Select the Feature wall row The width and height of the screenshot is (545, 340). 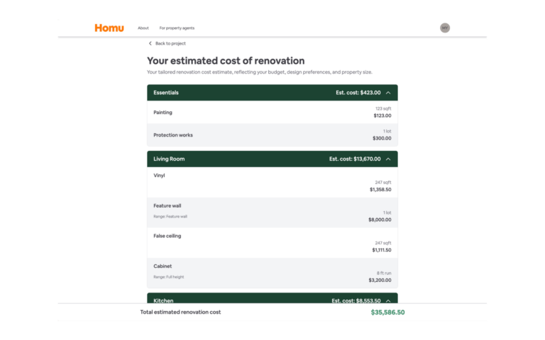[x=272, y=212]
